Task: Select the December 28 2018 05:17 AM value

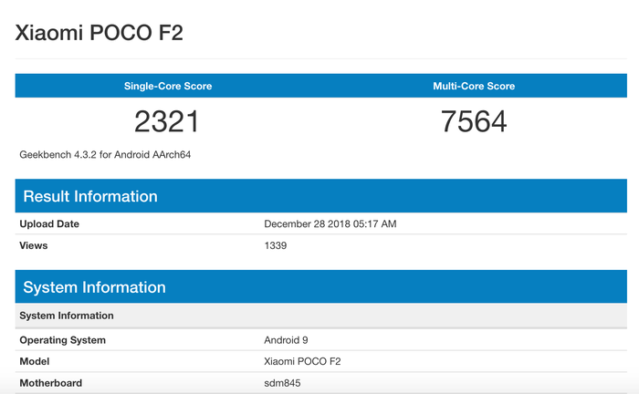Action: [x=330, y=223]
